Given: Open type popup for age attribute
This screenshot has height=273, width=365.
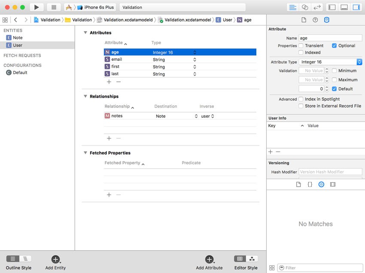Looking at the screenshot, I should click(195, 53).
